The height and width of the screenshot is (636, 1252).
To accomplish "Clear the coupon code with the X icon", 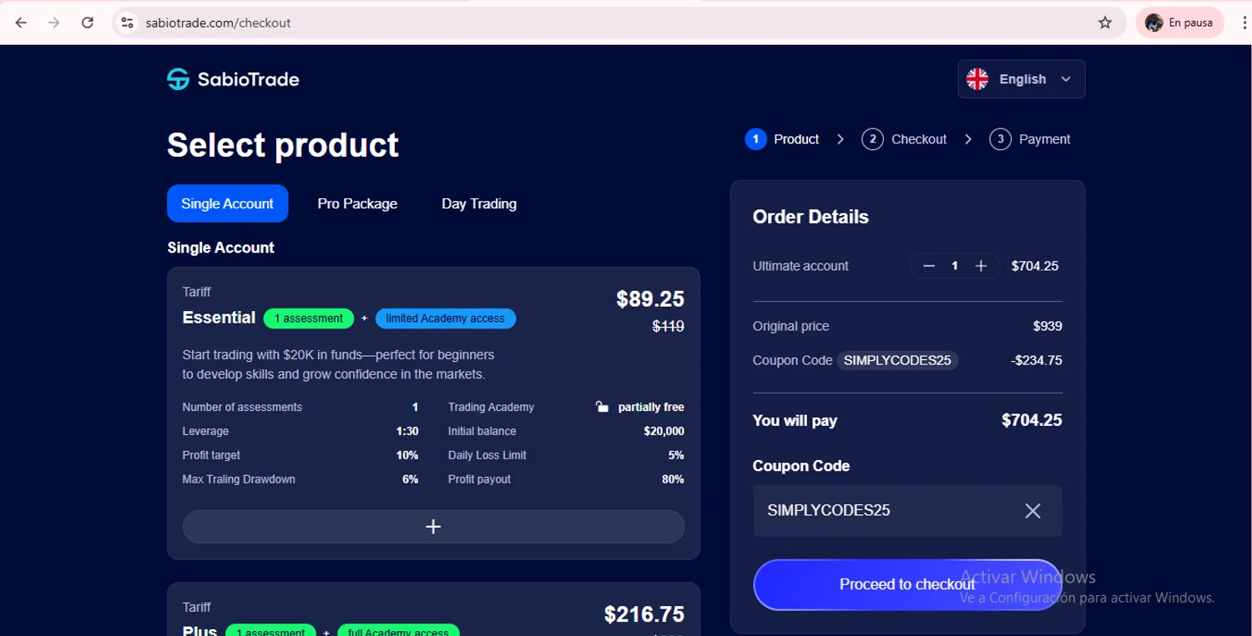I will 1032,511.
